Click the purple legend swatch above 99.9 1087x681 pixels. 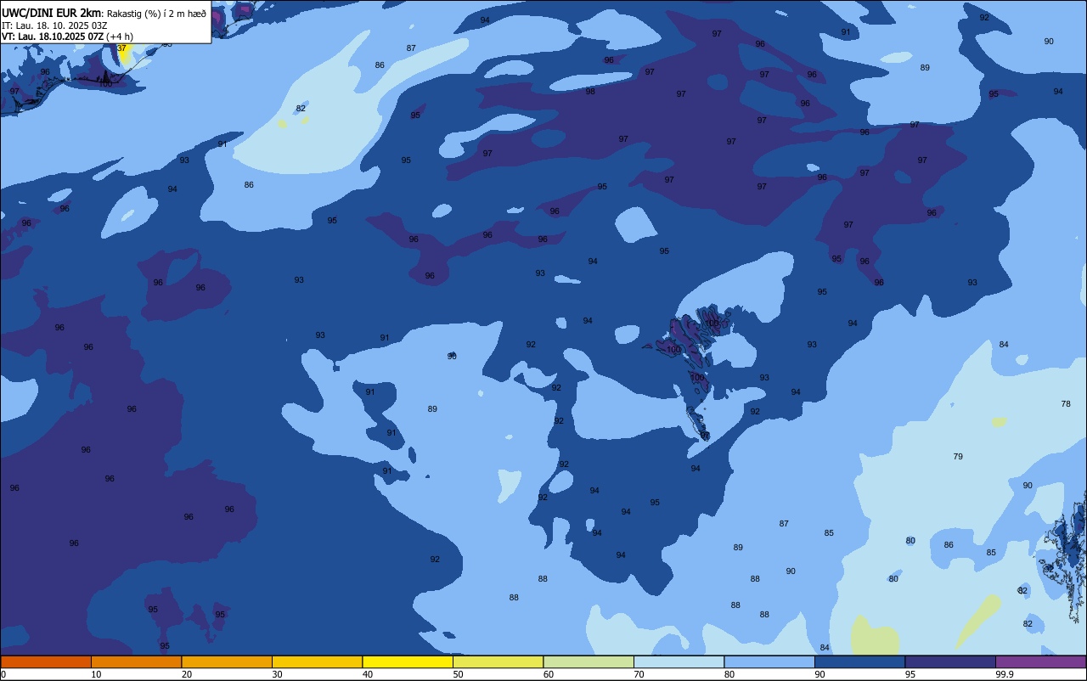click(1040, 661)
